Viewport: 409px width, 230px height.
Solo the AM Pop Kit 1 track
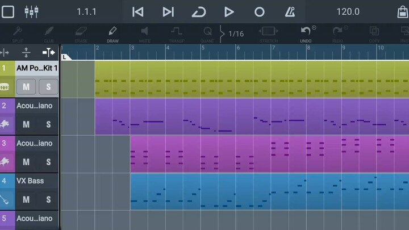(48, 87)
